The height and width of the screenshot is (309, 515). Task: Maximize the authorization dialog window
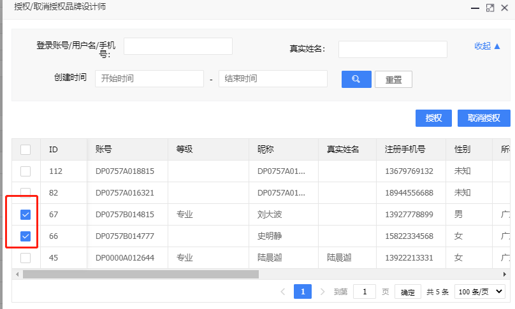(490, 8)
